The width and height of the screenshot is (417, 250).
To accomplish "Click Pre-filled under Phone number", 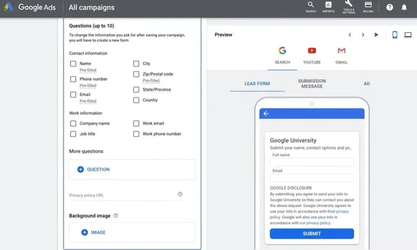I will coord(88,85).
